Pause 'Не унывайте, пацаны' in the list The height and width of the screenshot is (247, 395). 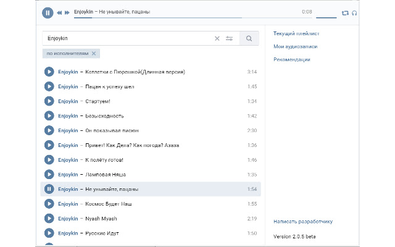[49, 189]
